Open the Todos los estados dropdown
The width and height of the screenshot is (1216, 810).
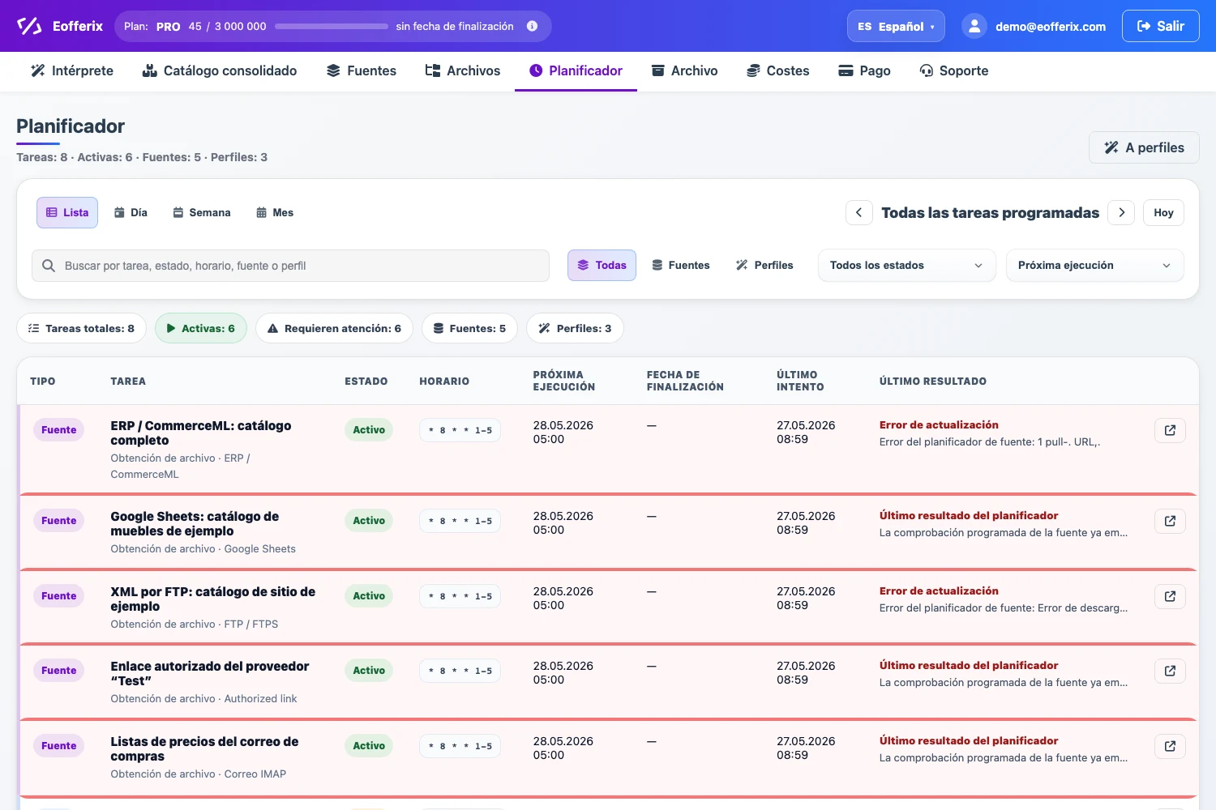(907, 265)
